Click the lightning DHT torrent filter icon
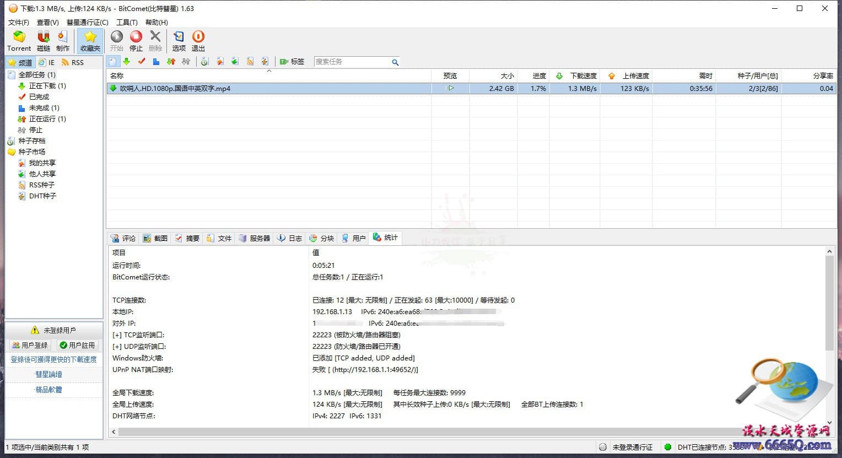The image size is (842, 458). click(265, 62)
